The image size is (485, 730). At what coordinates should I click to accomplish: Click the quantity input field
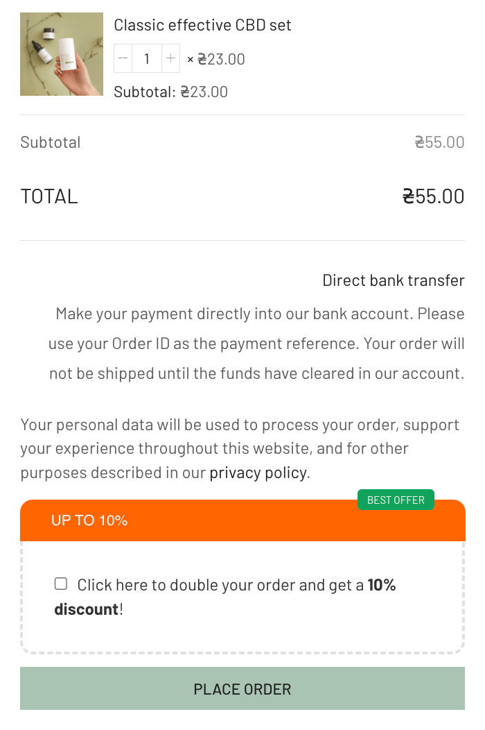146,59
